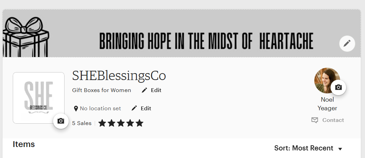Click the pencil icon beside Gift Boxes for Women
Screen dimensions: 365x158
click(x=145, y=90)
